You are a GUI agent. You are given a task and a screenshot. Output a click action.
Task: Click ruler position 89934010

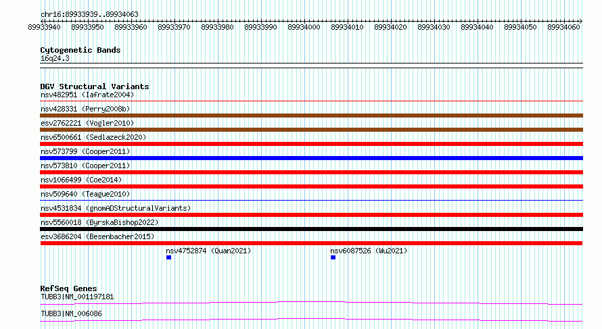pyautogui.click(x=347, y=27)
